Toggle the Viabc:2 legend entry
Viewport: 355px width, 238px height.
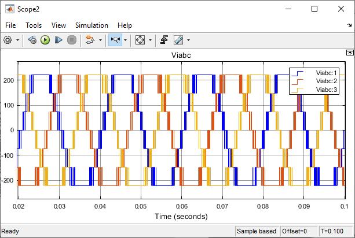click(x=326, y=81)
